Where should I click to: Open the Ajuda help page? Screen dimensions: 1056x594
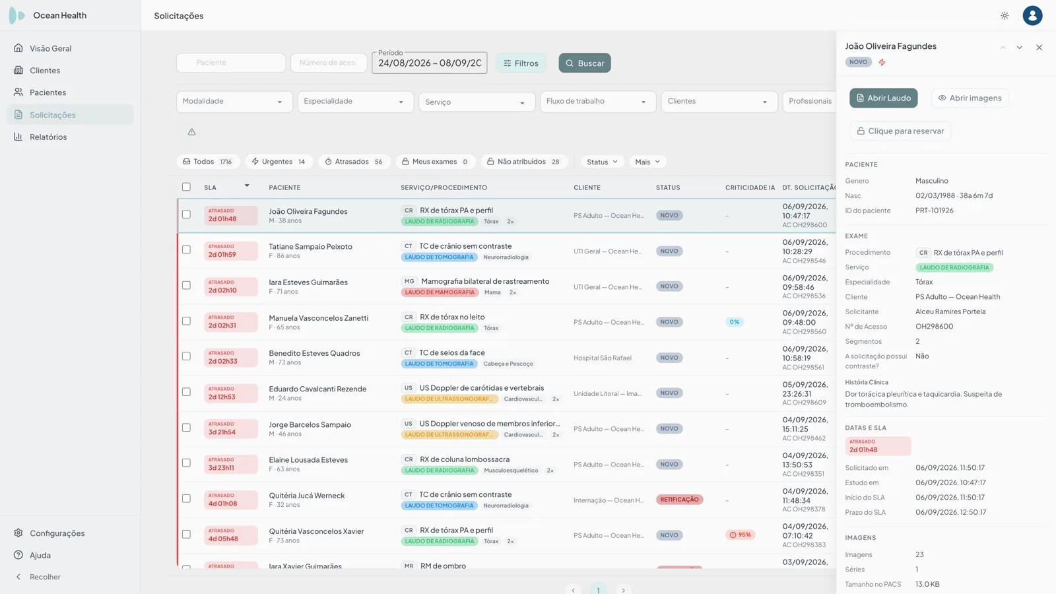[70, 555]
